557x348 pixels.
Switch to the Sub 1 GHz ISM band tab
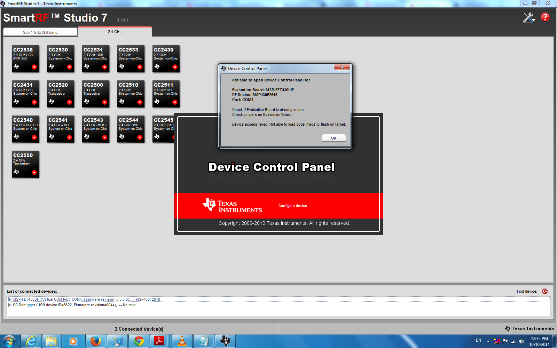[x=40, y=32]
